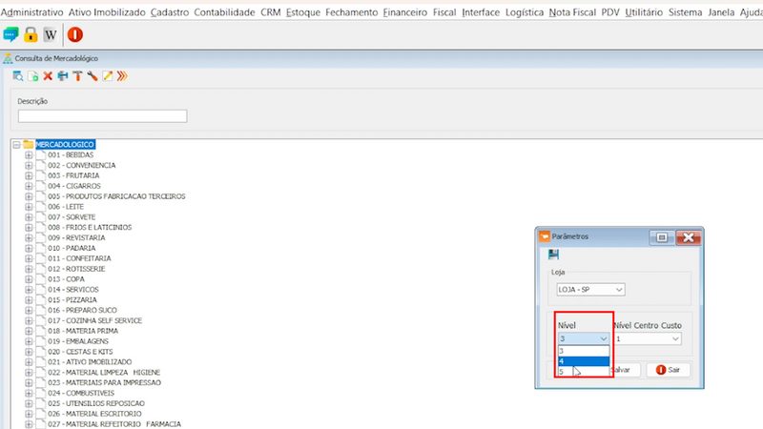Open the Loja dropdown showing LOJA - SP
The width and height of the screenshot is (763, 429).
point(588,289)
